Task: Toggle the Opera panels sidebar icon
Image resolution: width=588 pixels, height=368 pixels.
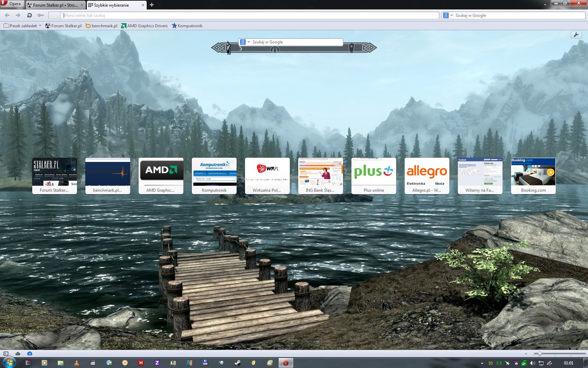Action: [x=6, y=354]
